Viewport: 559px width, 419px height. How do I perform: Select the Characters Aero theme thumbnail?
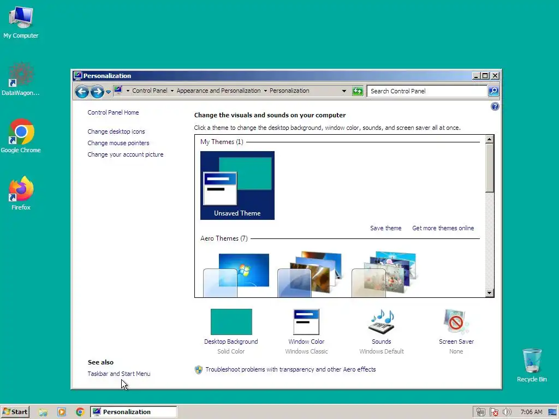pos(385,274)
